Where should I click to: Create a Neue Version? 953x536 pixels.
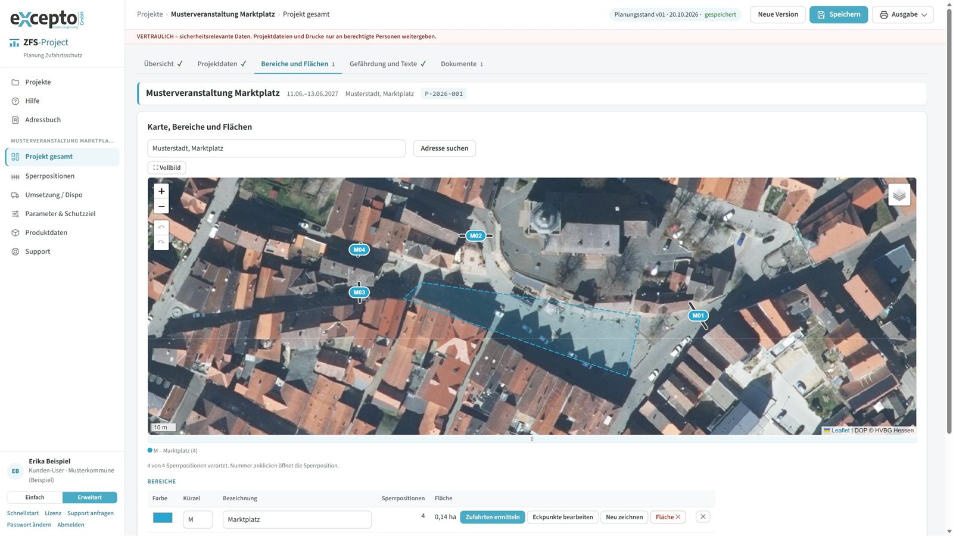(778, 14)
